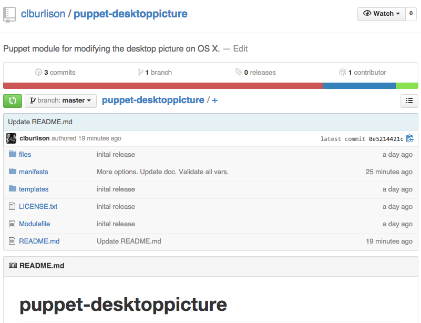Show the 0 releases page

click(x=255, y=72)
